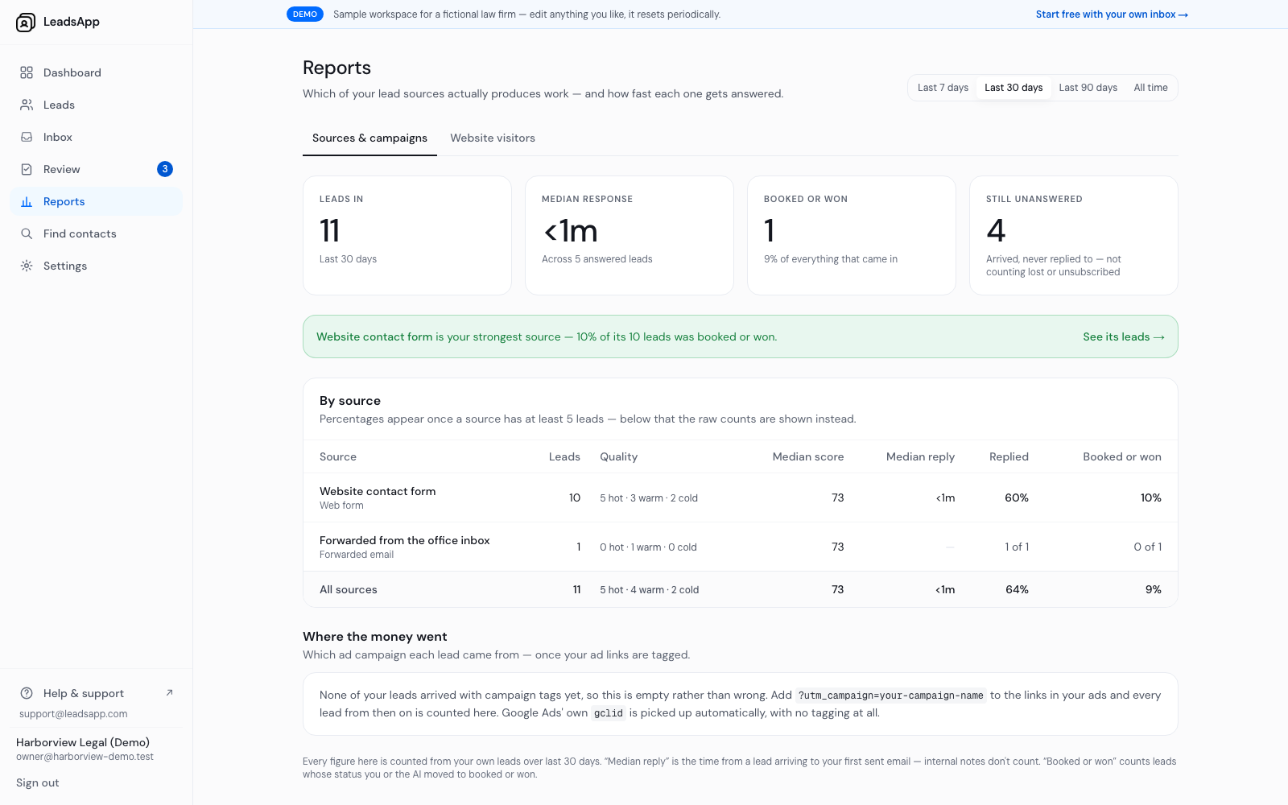The height and width of the screenshot is (805, 1288).
Task: Click the All sources row label
Action: [349, 589]
